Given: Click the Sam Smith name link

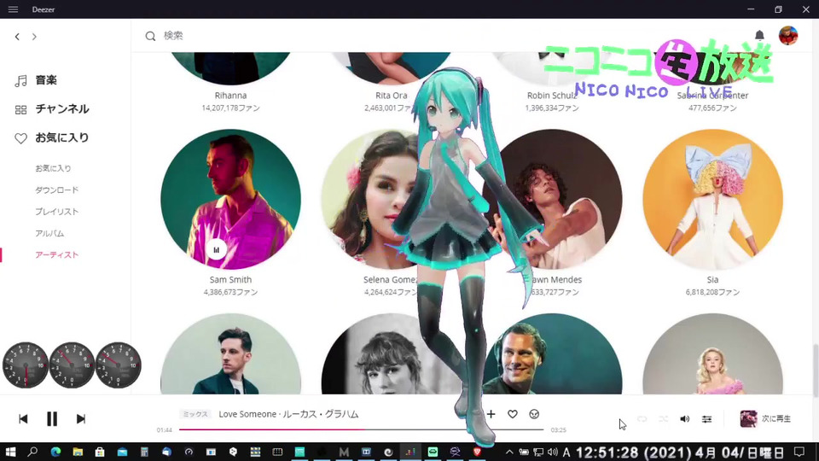Looking at the screenshot, I should point(230,280).
